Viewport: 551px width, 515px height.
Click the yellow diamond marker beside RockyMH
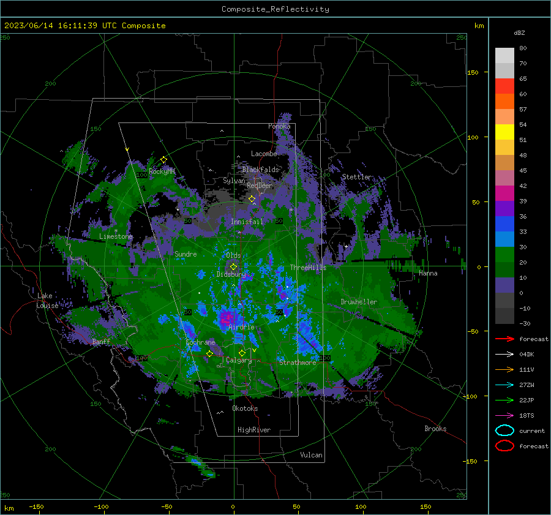click(x=163, y=160)
